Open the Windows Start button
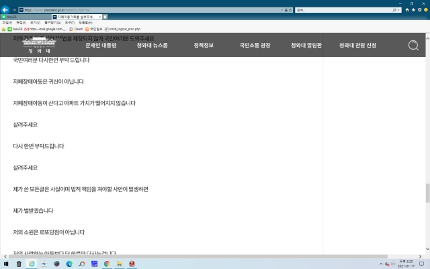Image resolution: width=430 pixels, height=269 pixels. pyautogui.click(x=5, y=264)
